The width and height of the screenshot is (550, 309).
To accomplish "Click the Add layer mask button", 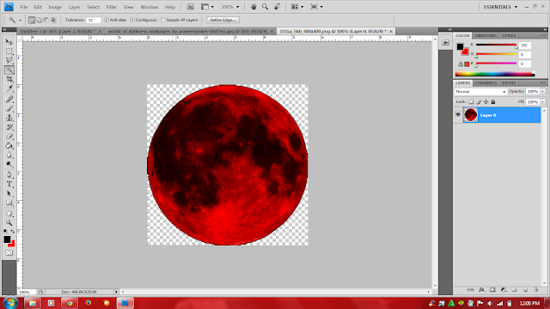I will point(492,290).
